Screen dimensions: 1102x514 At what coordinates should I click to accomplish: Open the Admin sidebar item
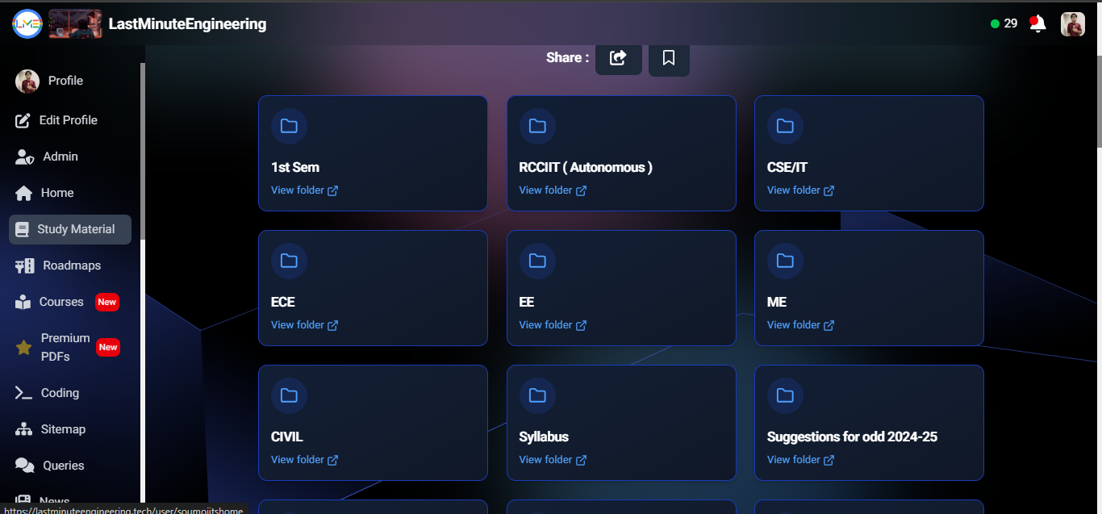click(x=60, y=157)
